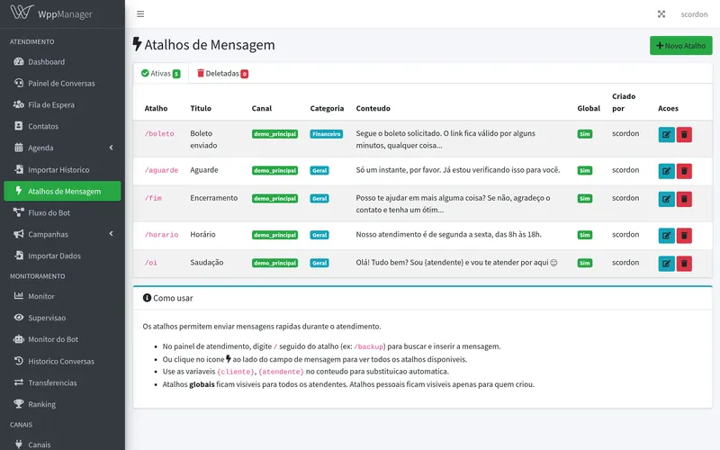This screenshot has width=720, height=450.
Task: Switch to the Deletadas tab
Action: [x=222, y=74]
